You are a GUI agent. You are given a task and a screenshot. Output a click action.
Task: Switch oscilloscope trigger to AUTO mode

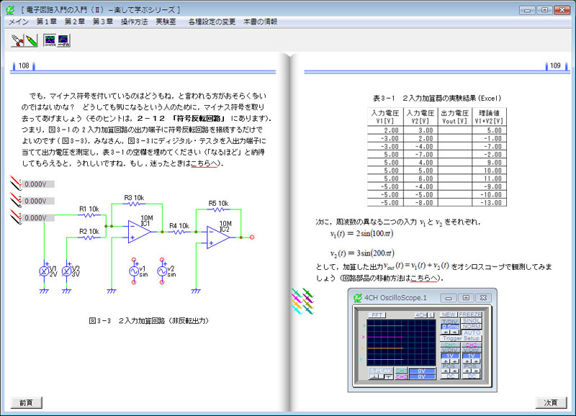(472, 333)
